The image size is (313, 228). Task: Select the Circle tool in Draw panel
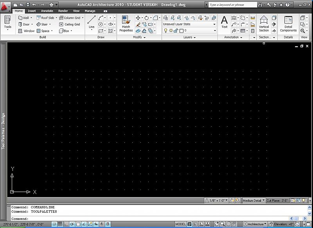(x=101, y=24)
